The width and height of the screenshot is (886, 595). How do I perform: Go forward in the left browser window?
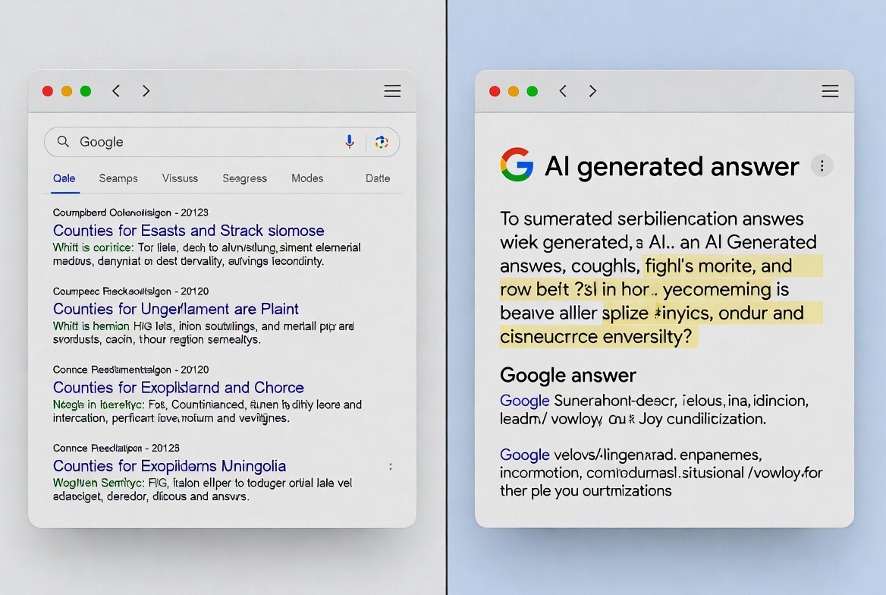click(x=146, y=91)
